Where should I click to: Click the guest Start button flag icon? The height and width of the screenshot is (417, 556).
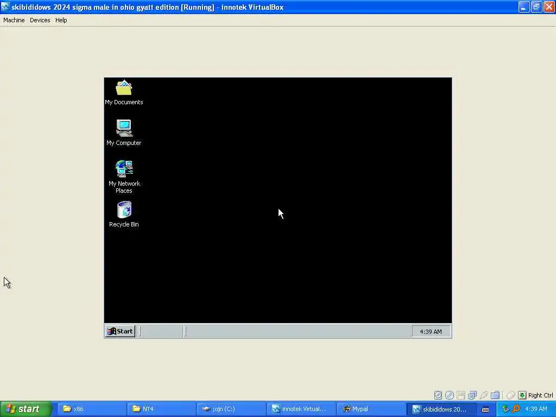(x=112, y=331)
